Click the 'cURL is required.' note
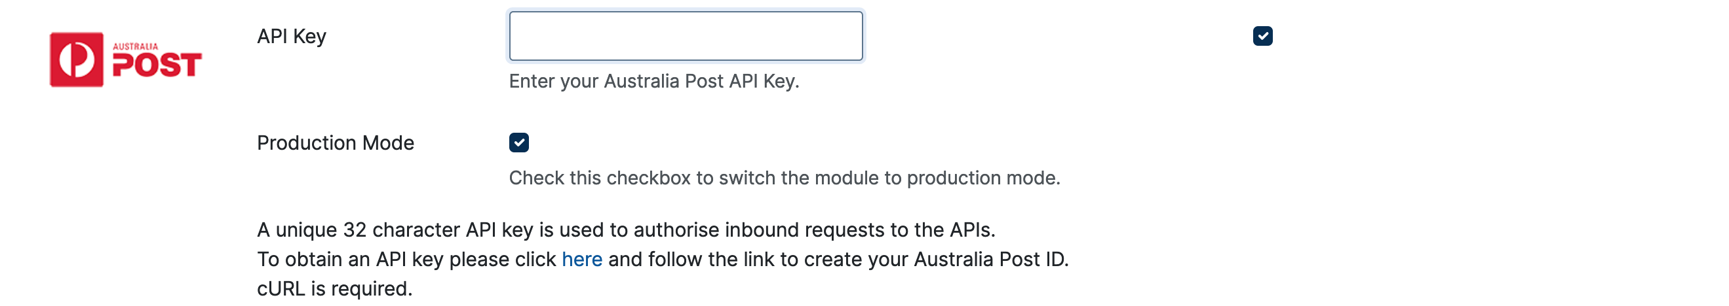Screen dimensions: 1729x306 pyautogui.click(x=334, y=288)
